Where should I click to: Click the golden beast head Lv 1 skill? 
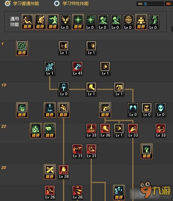119,89
